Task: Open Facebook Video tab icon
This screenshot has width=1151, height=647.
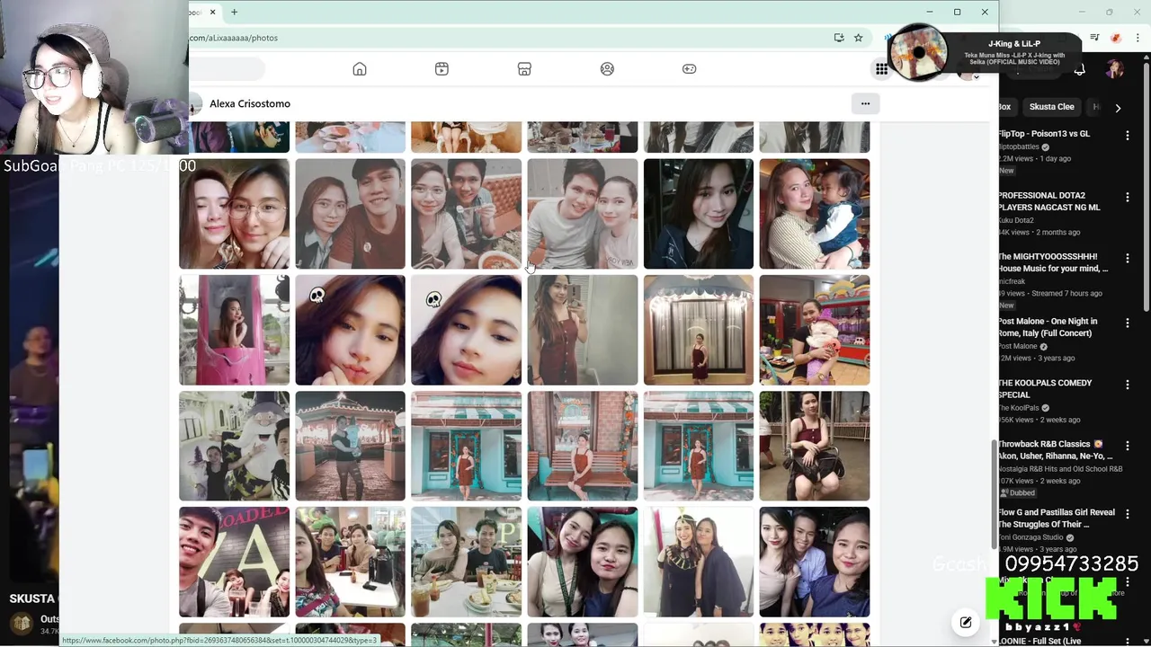Action: click(x=442, y=69)
